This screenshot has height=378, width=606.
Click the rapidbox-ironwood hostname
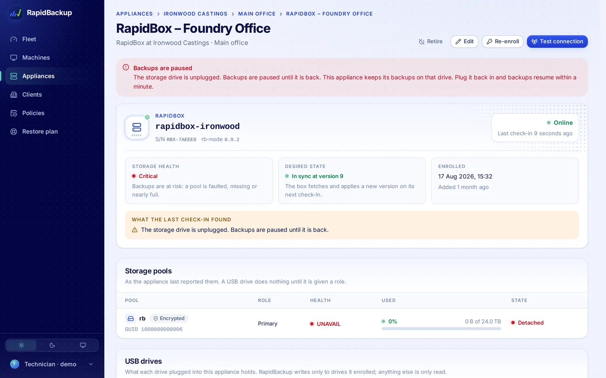[197, 126]
